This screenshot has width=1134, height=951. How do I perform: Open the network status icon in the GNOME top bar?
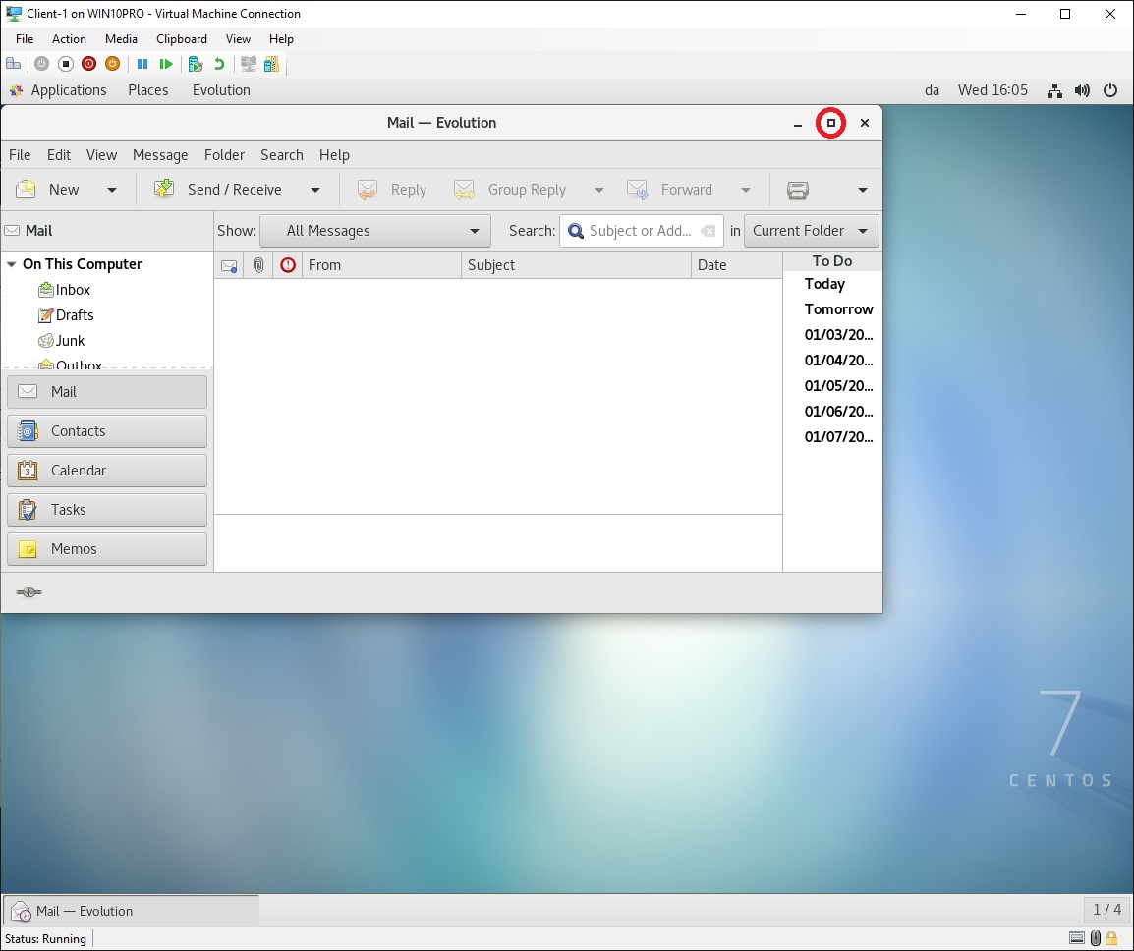pos(1055,90)
